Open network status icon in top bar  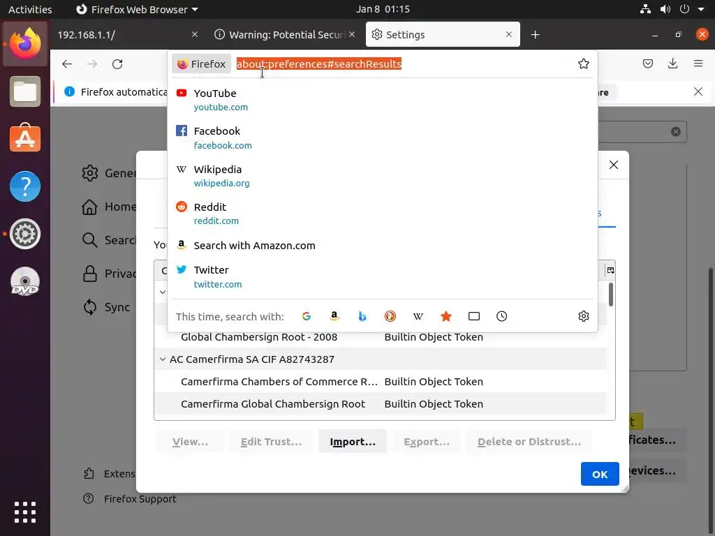(645, 9)
